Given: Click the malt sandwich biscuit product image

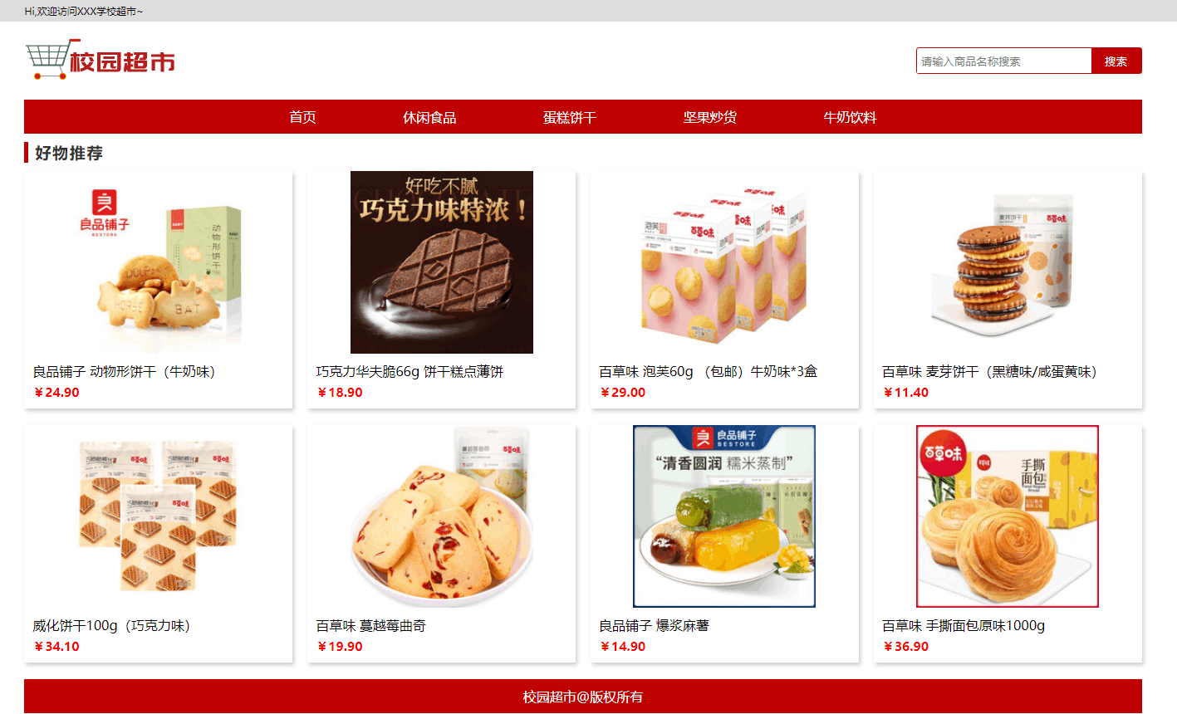Looking at the screenshot, I should point(1008,262).
